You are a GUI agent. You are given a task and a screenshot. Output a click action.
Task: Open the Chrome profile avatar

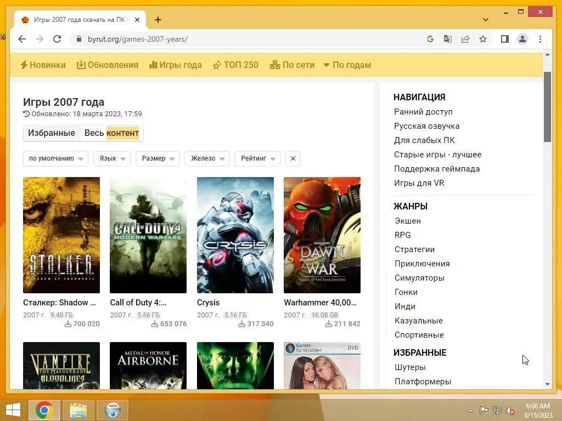[522, 39]
